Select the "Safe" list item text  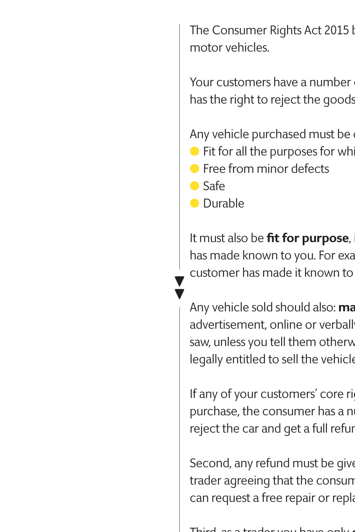pyautogui.click(x=214, y=186)
